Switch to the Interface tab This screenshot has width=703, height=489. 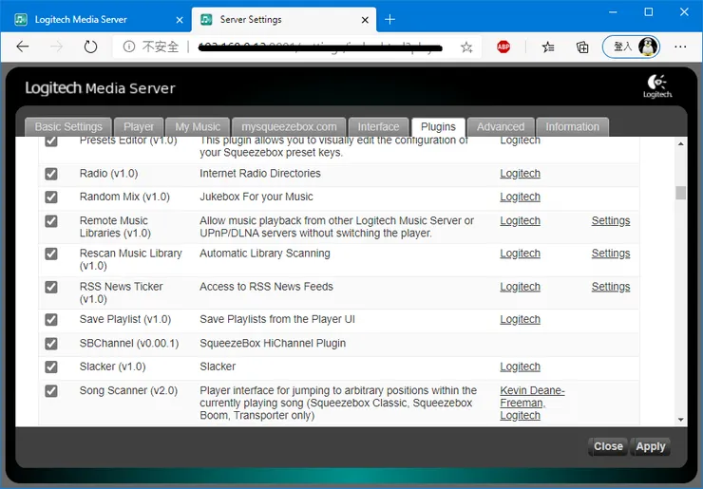378,127
